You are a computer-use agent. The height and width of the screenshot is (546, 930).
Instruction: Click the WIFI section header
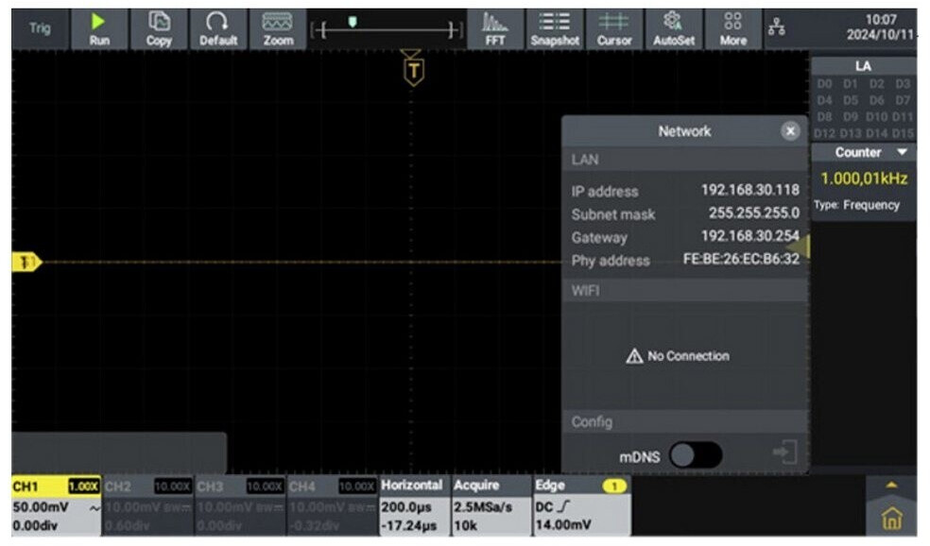click(x=685, y=291)
